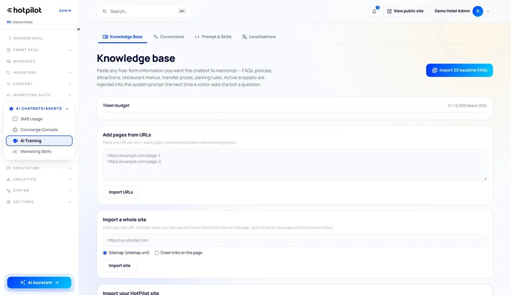
Task: Click the Settings gear icon
Action: coord(9,202)
